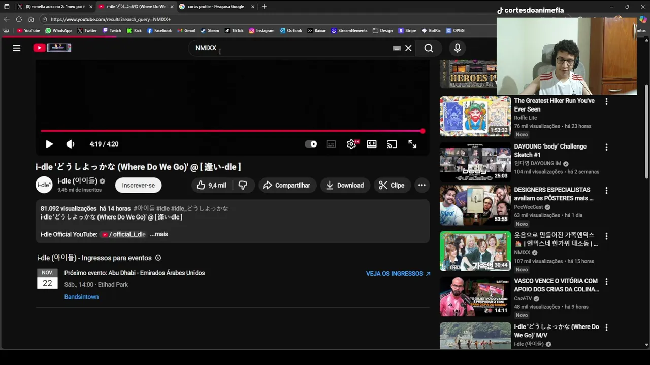The image size is (650, 365).
Task: Open VEJA OS INGRESSOS link
Action: point(398,273)
